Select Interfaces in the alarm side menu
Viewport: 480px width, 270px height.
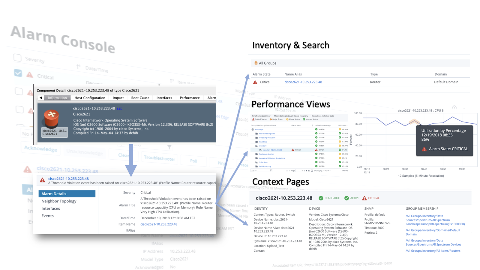click(51, 208)
